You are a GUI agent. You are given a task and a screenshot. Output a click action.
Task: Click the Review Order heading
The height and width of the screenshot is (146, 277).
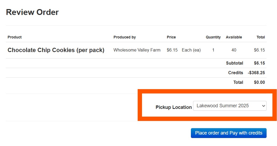pos(32,12)
